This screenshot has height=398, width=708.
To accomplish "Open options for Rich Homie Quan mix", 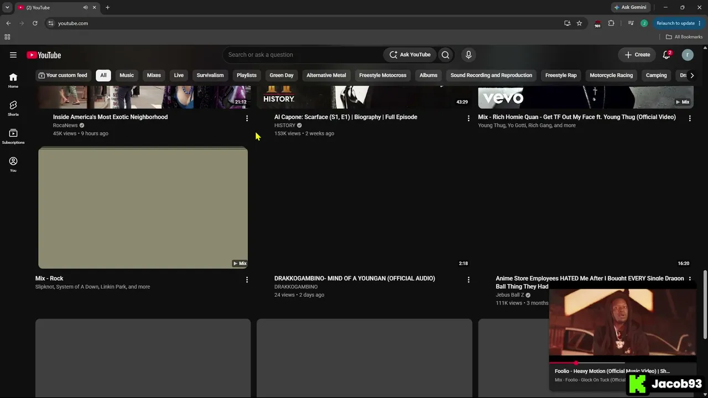I will pyautogui.click(x=690, y=118).
